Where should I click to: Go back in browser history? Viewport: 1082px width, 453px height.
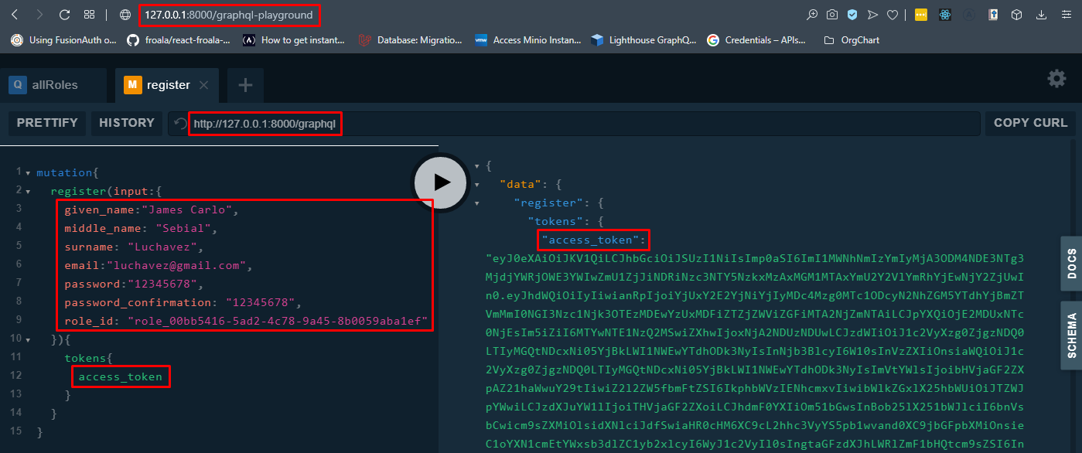(15, 15)
